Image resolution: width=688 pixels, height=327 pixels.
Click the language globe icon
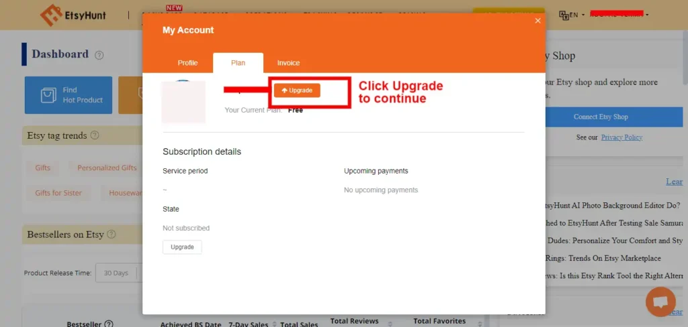click(x=564, y=15)
